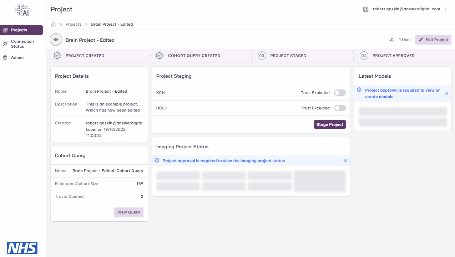Click the Trust Excluded label for KCH
Image resolution: width=455 pixels, height=257 pixels.
[315, 93]
